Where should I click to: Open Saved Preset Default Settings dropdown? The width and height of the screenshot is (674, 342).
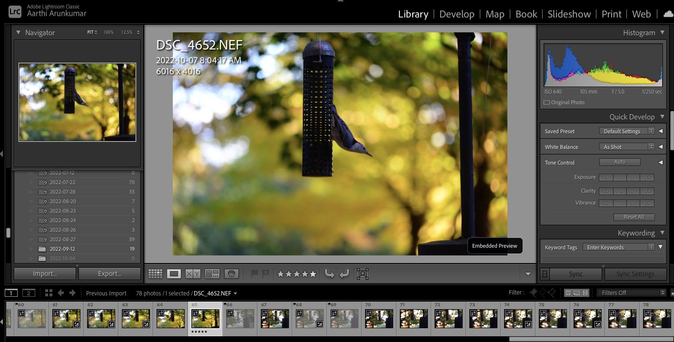[x=627, y=131]
